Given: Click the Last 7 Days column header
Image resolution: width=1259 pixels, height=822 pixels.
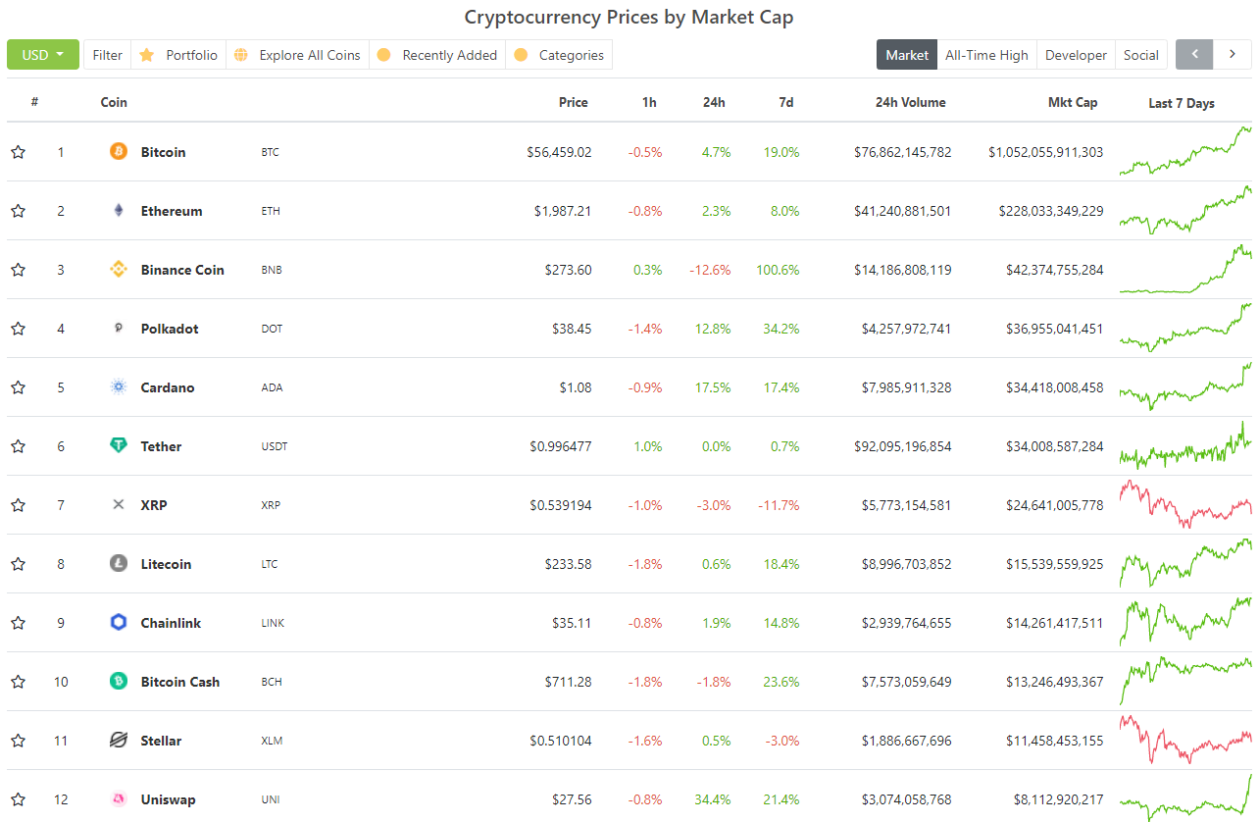Looking at the screenshot, I should click(1182, 103).
